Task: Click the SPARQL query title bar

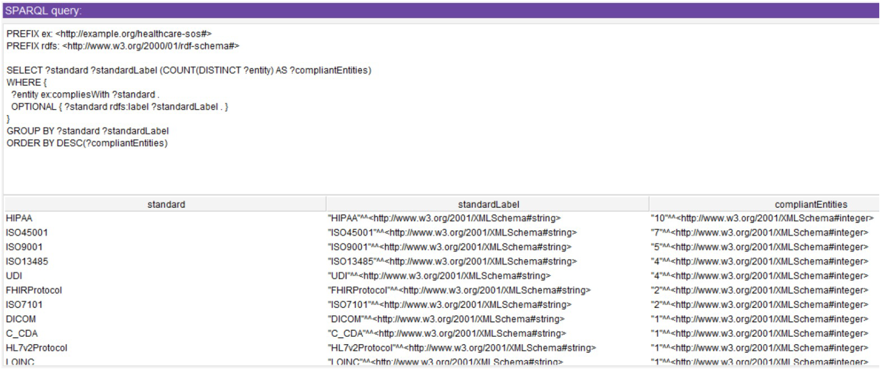Action: pyautogui.click(x=441, y=11)
